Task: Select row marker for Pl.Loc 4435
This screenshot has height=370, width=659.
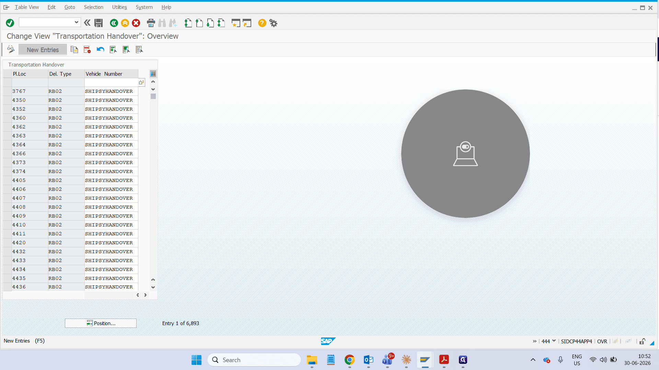Action: click(x=8, y=278)
